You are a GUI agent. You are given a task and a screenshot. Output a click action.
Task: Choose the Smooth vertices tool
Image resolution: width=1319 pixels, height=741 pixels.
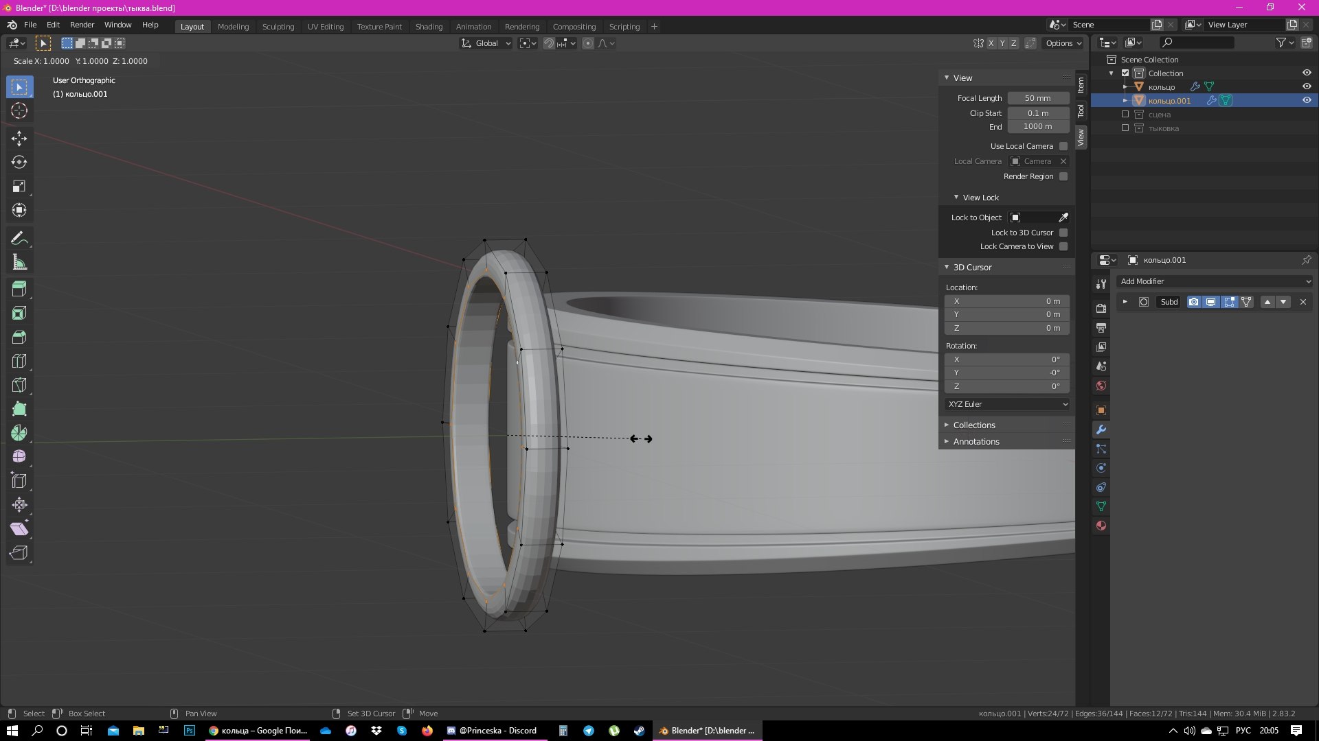coord(19,457)
